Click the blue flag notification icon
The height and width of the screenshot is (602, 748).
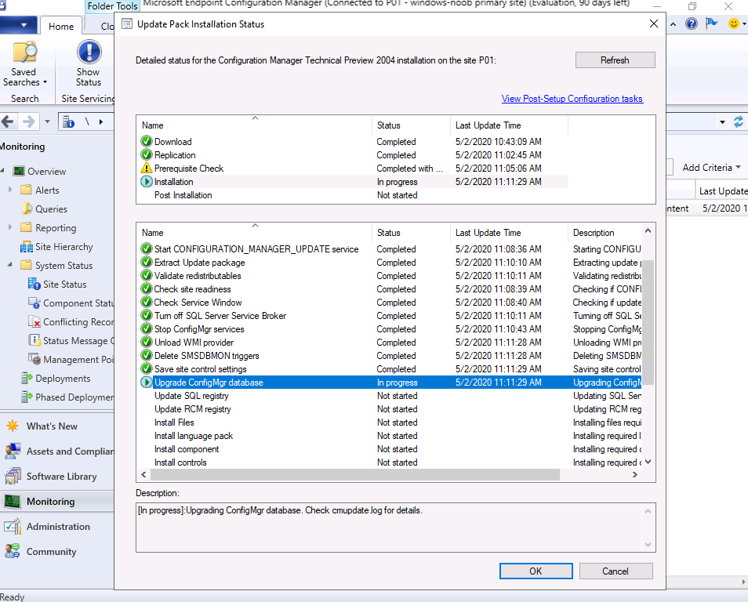pos(712,23)
